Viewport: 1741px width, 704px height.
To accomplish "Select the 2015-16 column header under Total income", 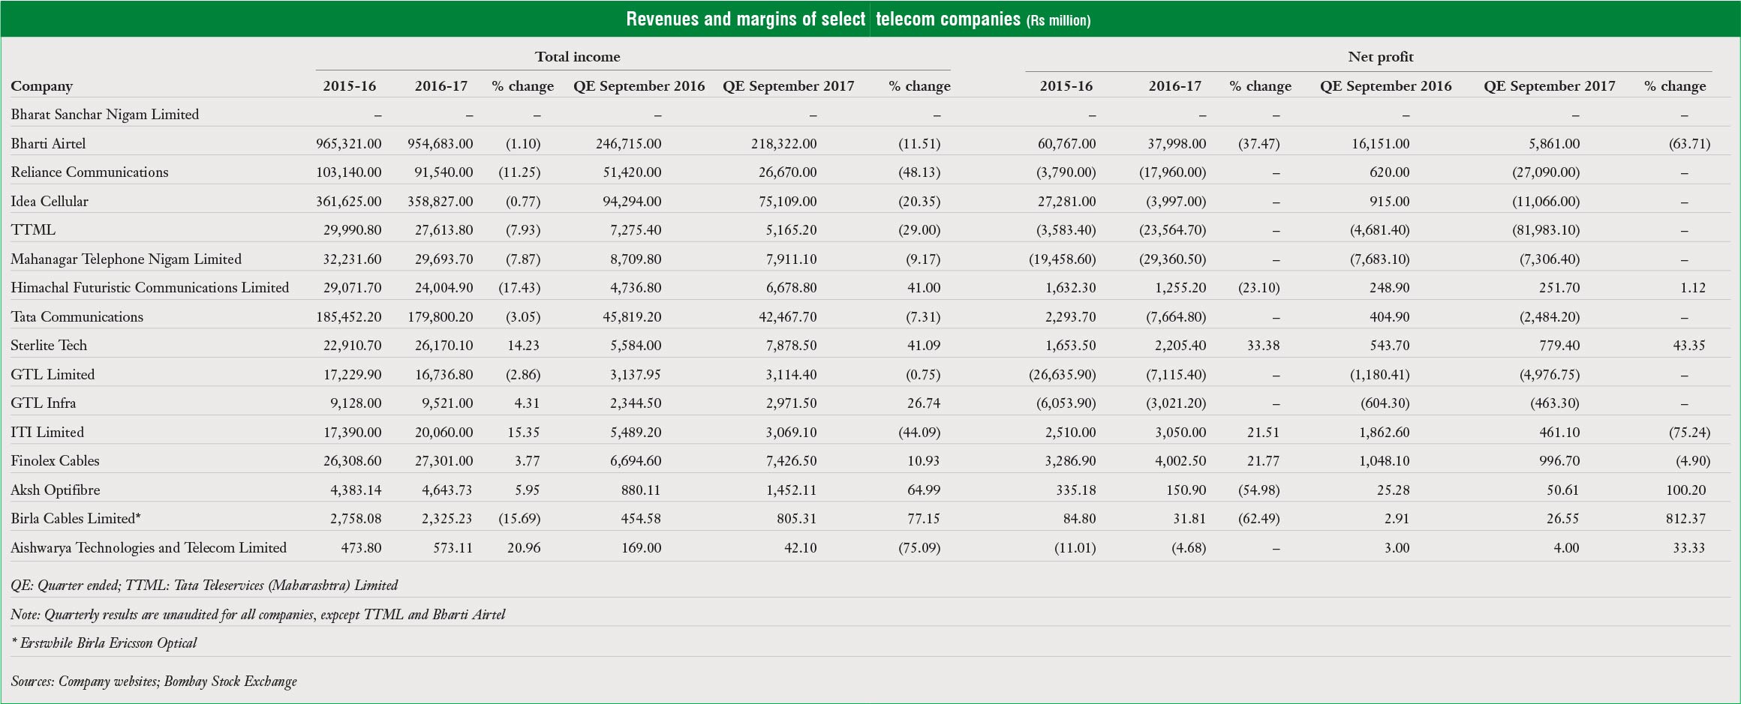I will [x=349, y=86].
